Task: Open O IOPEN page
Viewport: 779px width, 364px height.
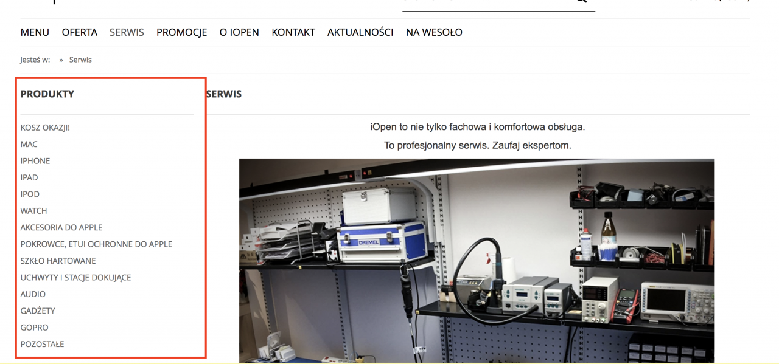Action: coord(239,32)
